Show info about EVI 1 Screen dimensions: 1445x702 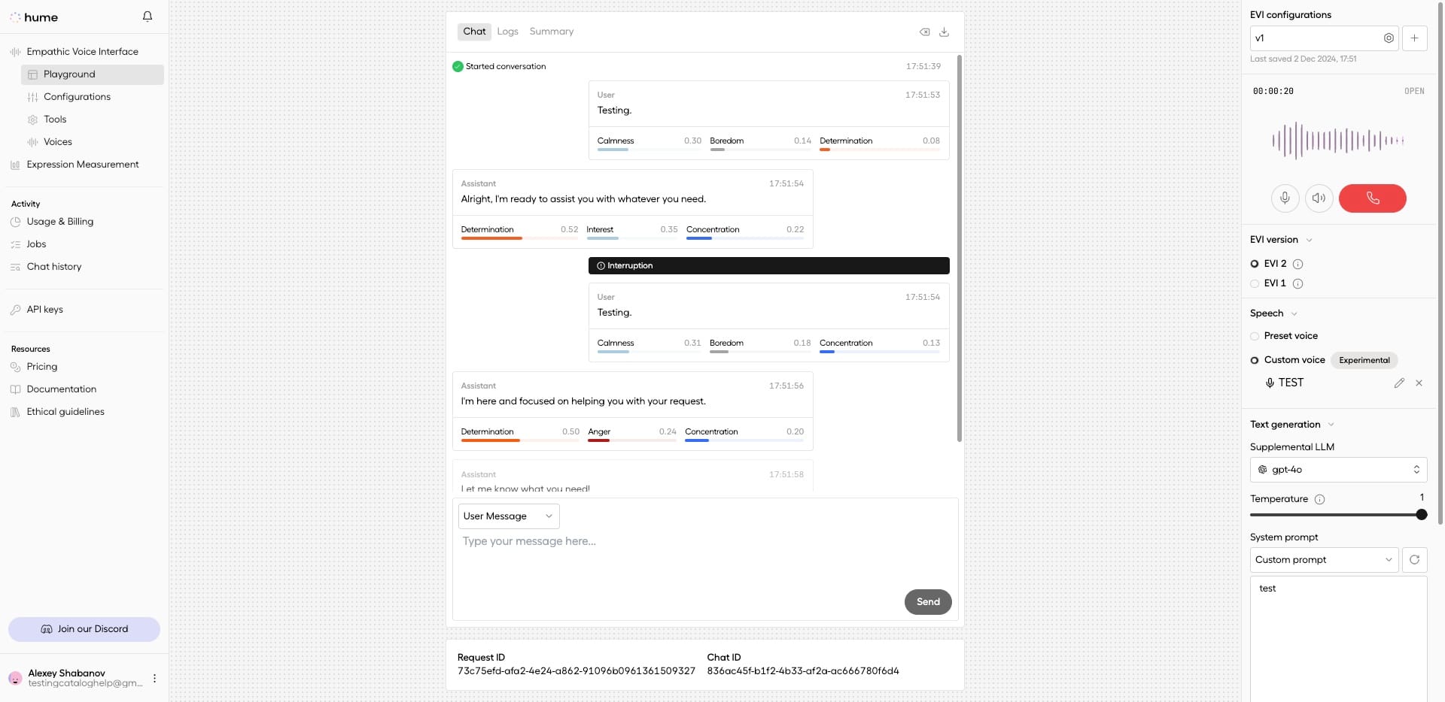1297,283
